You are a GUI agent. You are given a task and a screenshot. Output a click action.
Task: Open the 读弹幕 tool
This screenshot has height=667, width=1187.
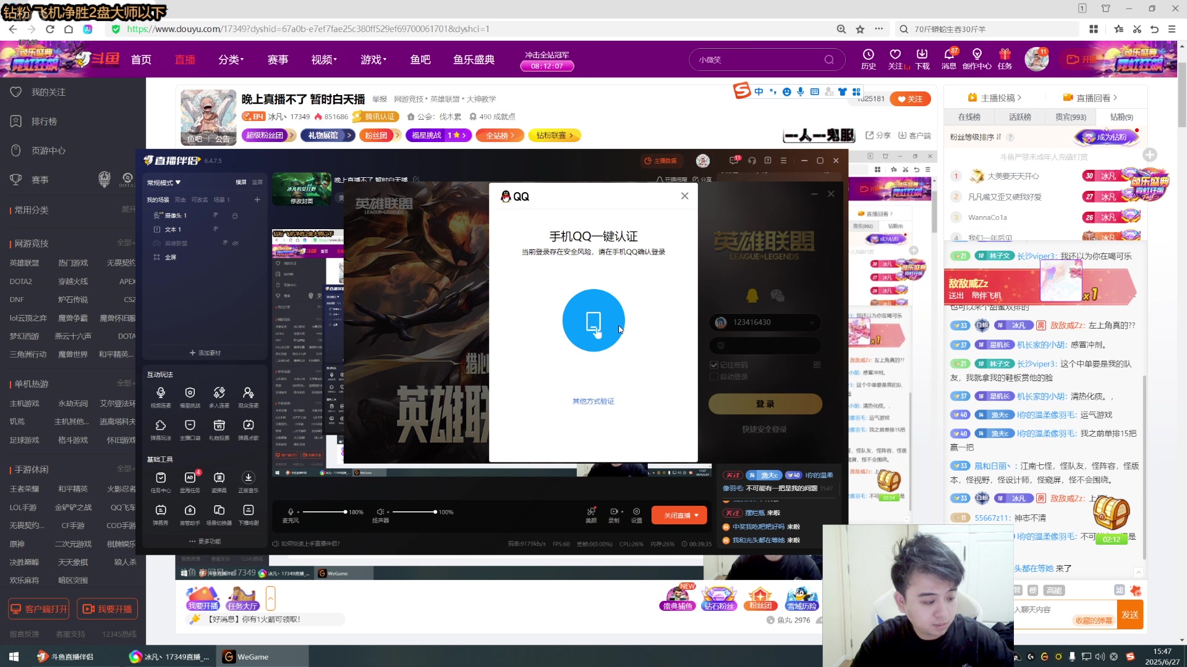[x=219, y=482]
